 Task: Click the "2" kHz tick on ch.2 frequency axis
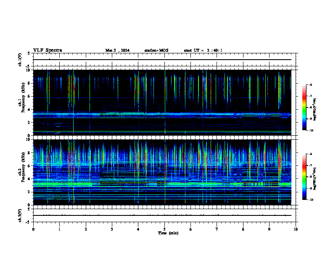(30, 192)
